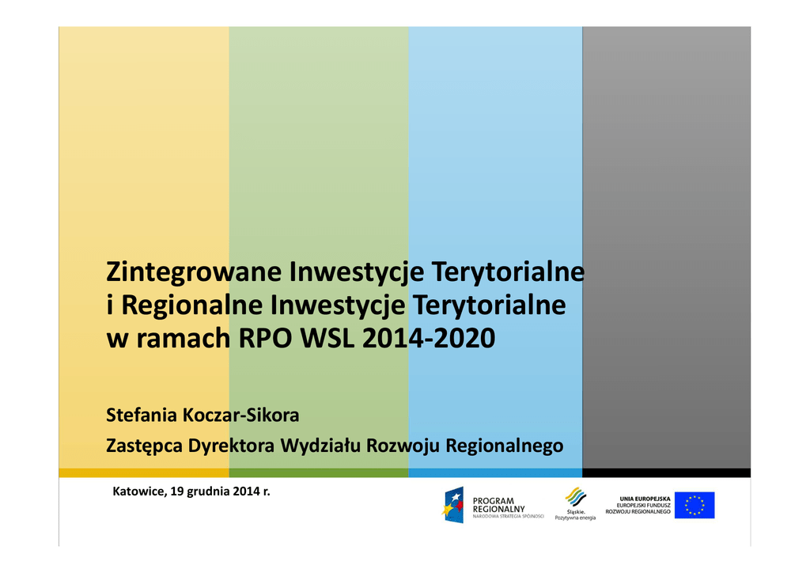Image resolution: width=810 pixels, height=573 pixels.
Task: Click the tall yellow background column
Action: (144, 158)
